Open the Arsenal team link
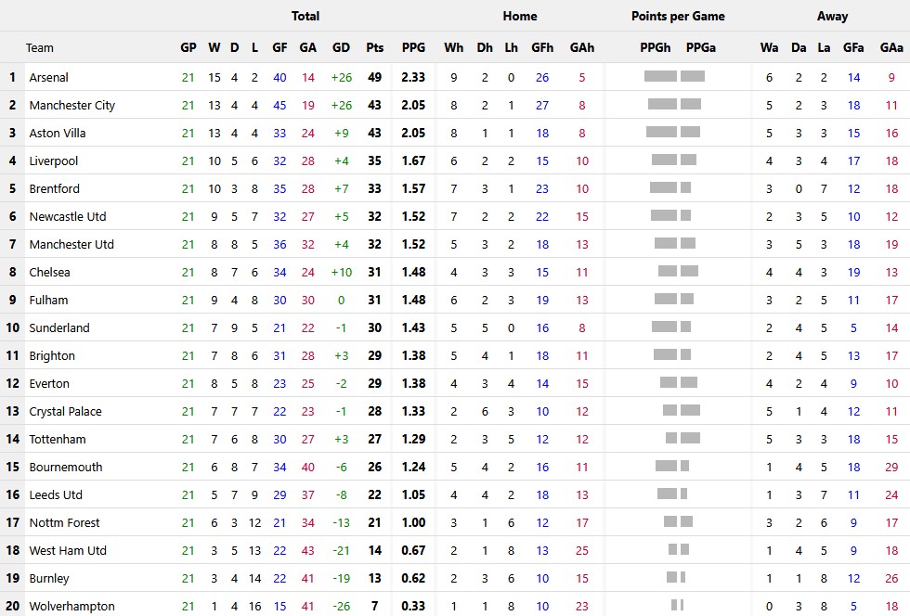This screenshot has width=910, height=616. pos(48,77)
